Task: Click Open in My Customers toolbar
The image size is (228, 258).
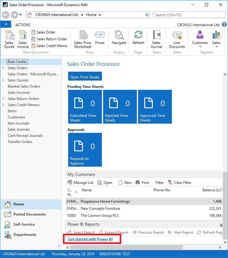Action: (105, 182)
